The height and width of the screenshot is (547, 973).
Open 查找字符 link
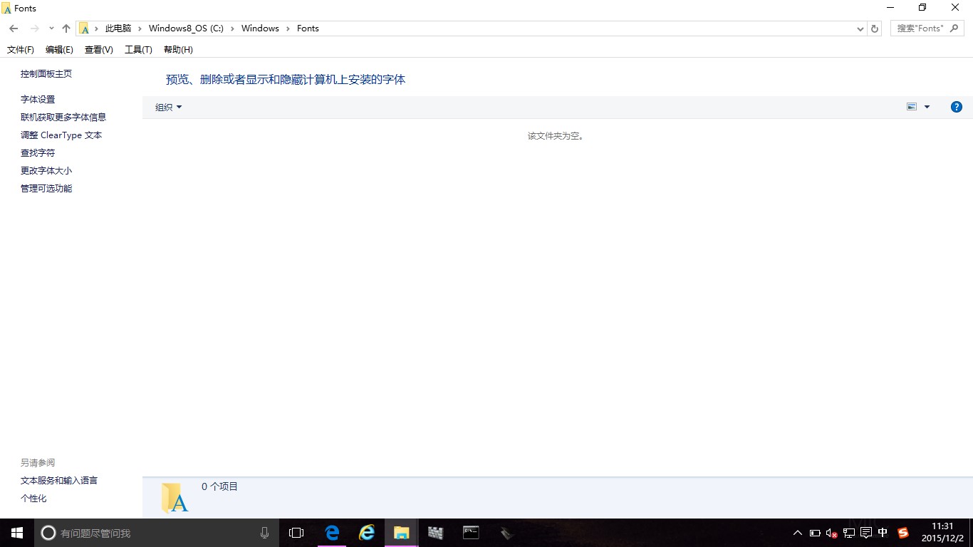click(x=38, y=153)
